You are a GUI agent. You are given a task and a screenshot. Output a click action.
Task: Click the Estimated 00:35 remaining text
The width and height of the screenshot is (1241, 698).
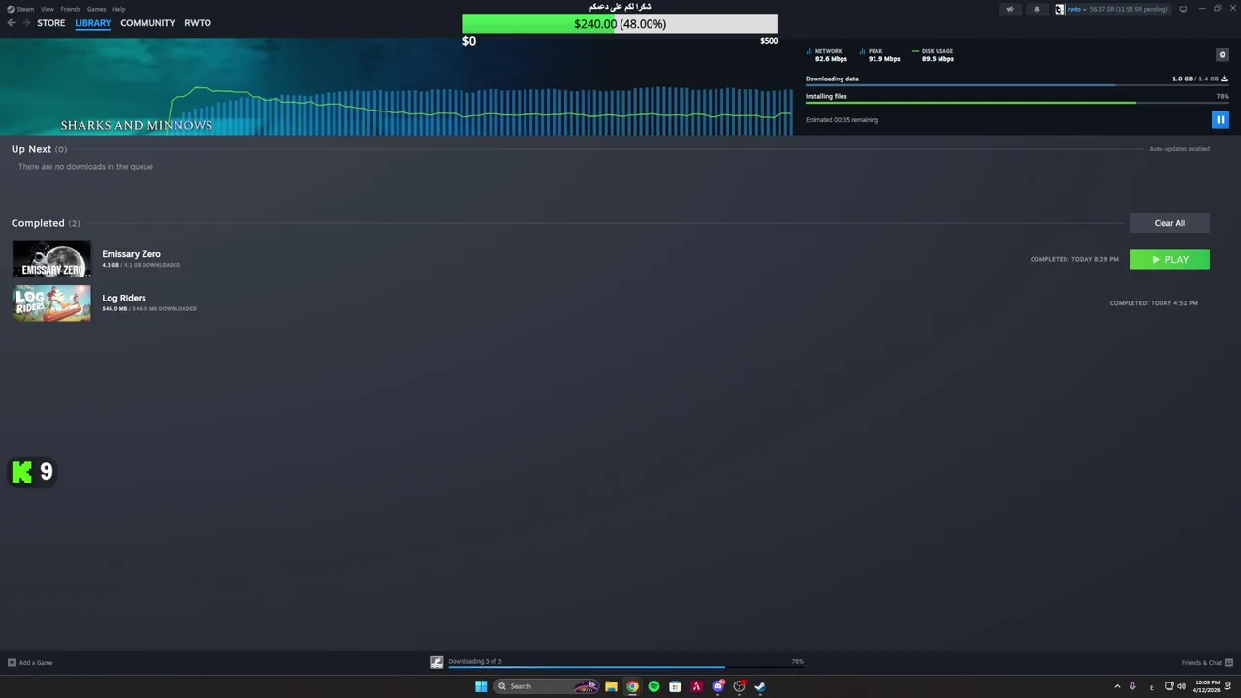tap(842, 120)
